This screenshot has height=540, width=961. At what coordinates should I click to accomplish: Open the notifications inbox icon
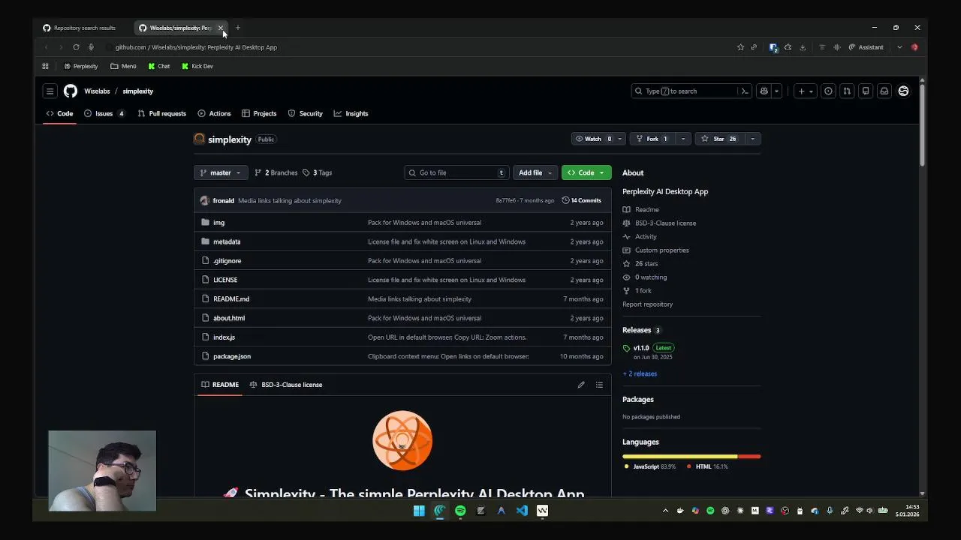click(x=884, y=91)
